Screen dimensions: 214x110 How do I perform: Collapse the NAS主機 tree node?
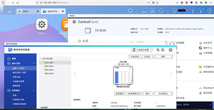(41, 58)
